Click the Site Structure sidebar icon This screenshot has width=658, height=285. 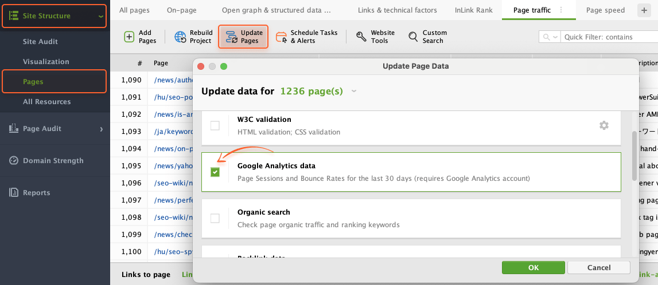click(x=13, y=16)
